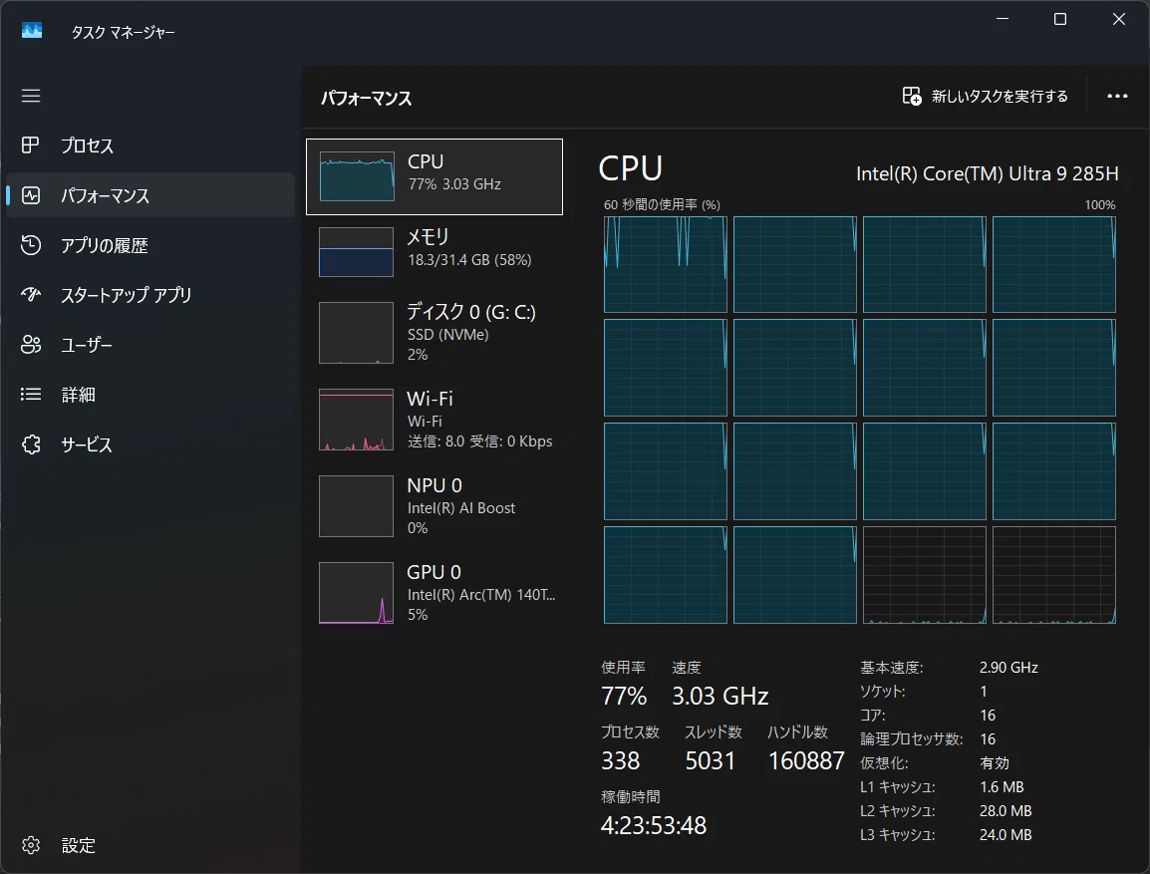Select the メモリ performance entry

434,251
